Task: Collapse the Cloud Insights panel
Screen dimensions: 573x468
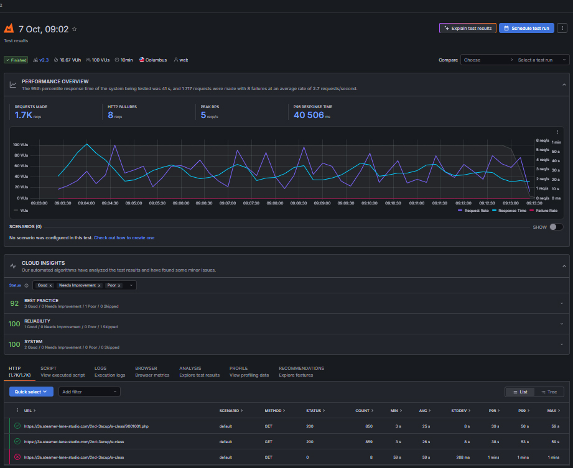Action: [x=564, y=266]
